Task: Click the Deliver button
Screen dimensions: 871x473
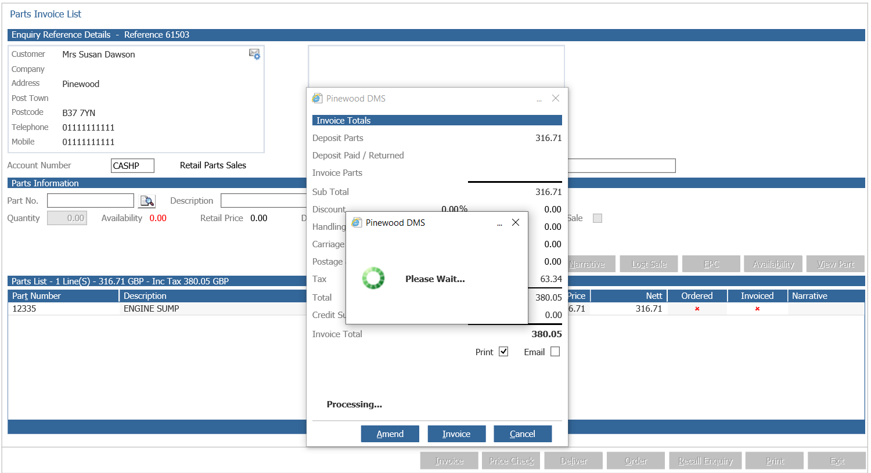Action: pyautogui.click(x=574, y=461)
